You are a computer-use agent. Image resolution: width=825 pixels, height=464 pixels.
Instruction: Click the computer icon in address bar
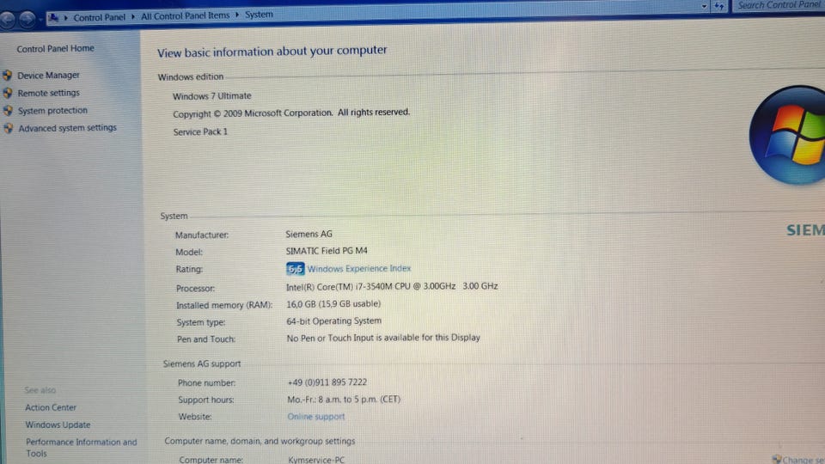pyautogui.click(x=53, y=18)
